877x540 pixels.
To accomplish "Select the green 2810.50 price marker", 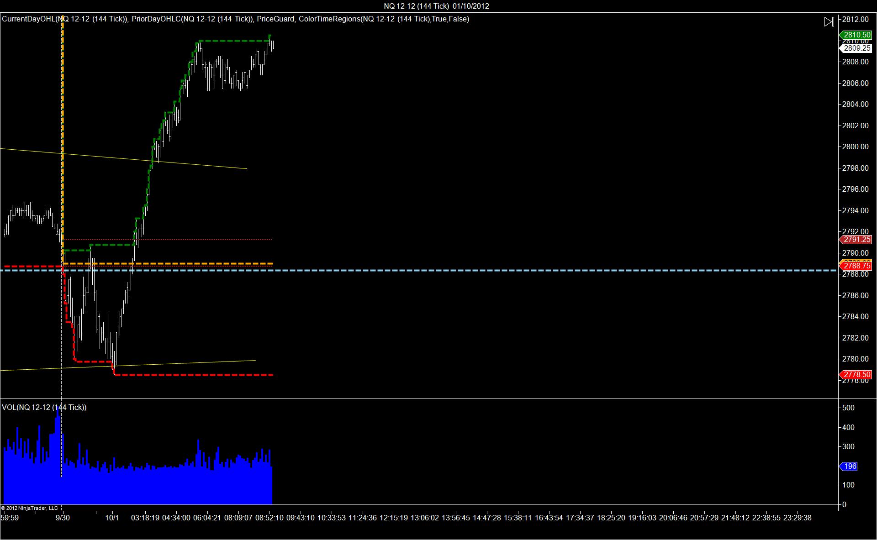I will [x=856, y=35].
